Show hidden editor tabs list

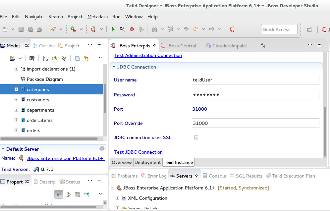click(x=263, y=45)
